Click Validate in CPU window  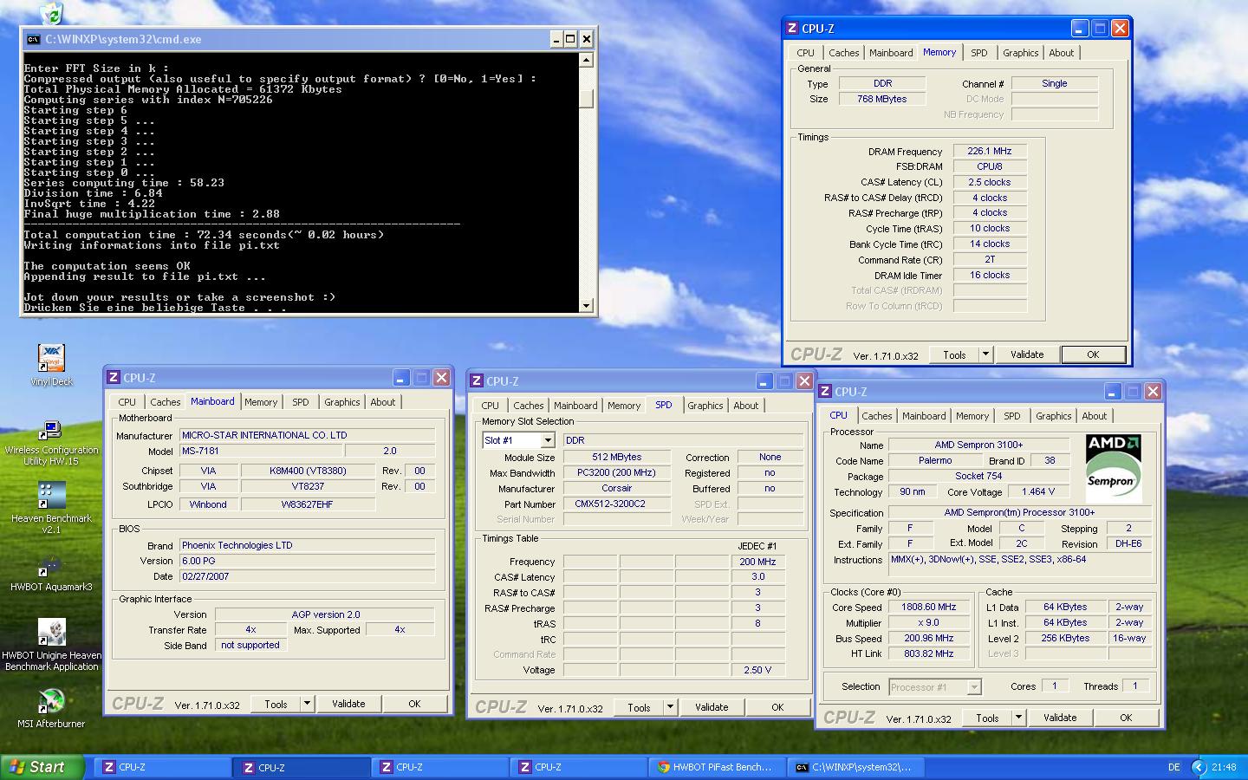pyautogui.click(x=1060, y=718)
